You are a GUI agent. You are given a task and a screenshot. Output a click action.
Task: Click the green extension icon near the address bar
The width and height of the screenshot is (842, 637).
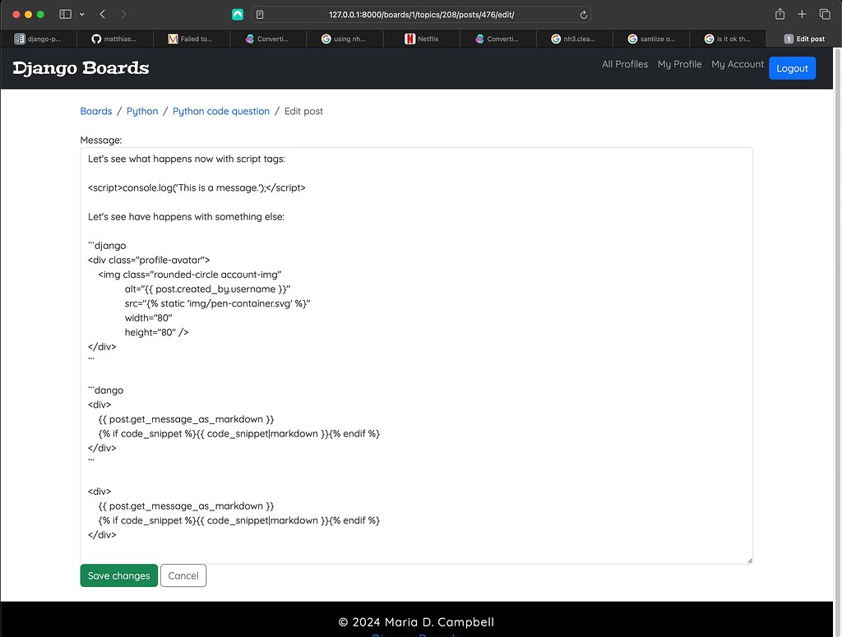coord(238,14)
